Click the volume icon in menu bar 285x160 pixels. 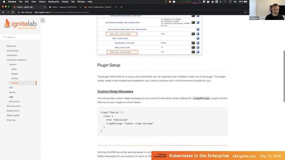point(235,2)
